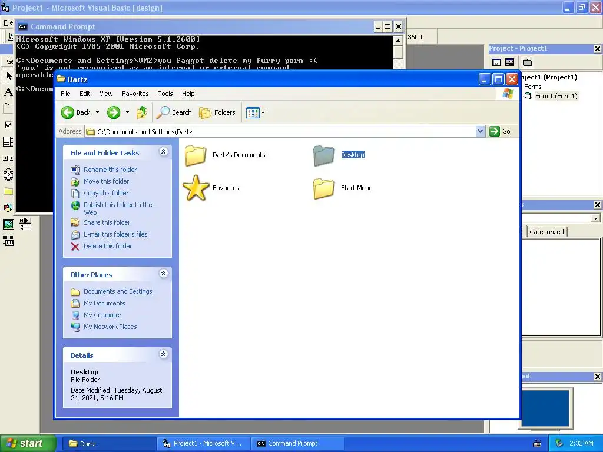
Task: Open the Tools menu in Explorer
Action: [x=165, y=94]
